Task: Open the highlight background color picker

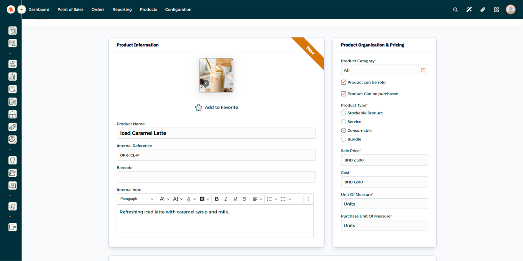Action: [204, 199]
